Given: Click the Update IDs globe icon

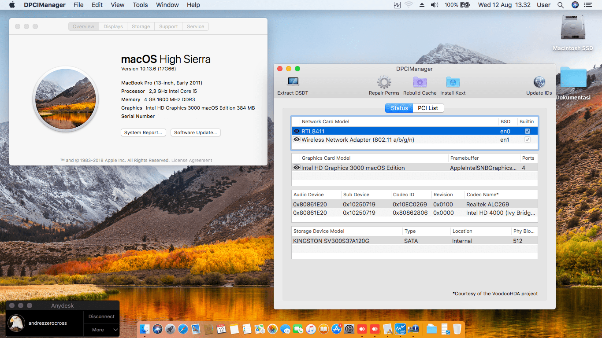Looking at the screenshot, I should 539,82.
